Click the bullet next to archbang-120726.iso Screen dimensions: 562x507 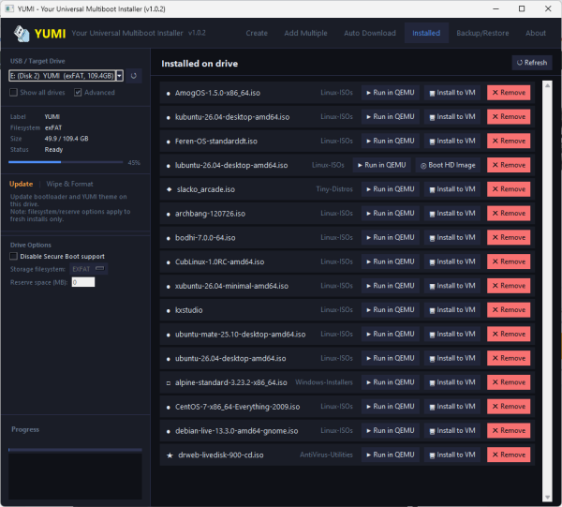point(169,214)
